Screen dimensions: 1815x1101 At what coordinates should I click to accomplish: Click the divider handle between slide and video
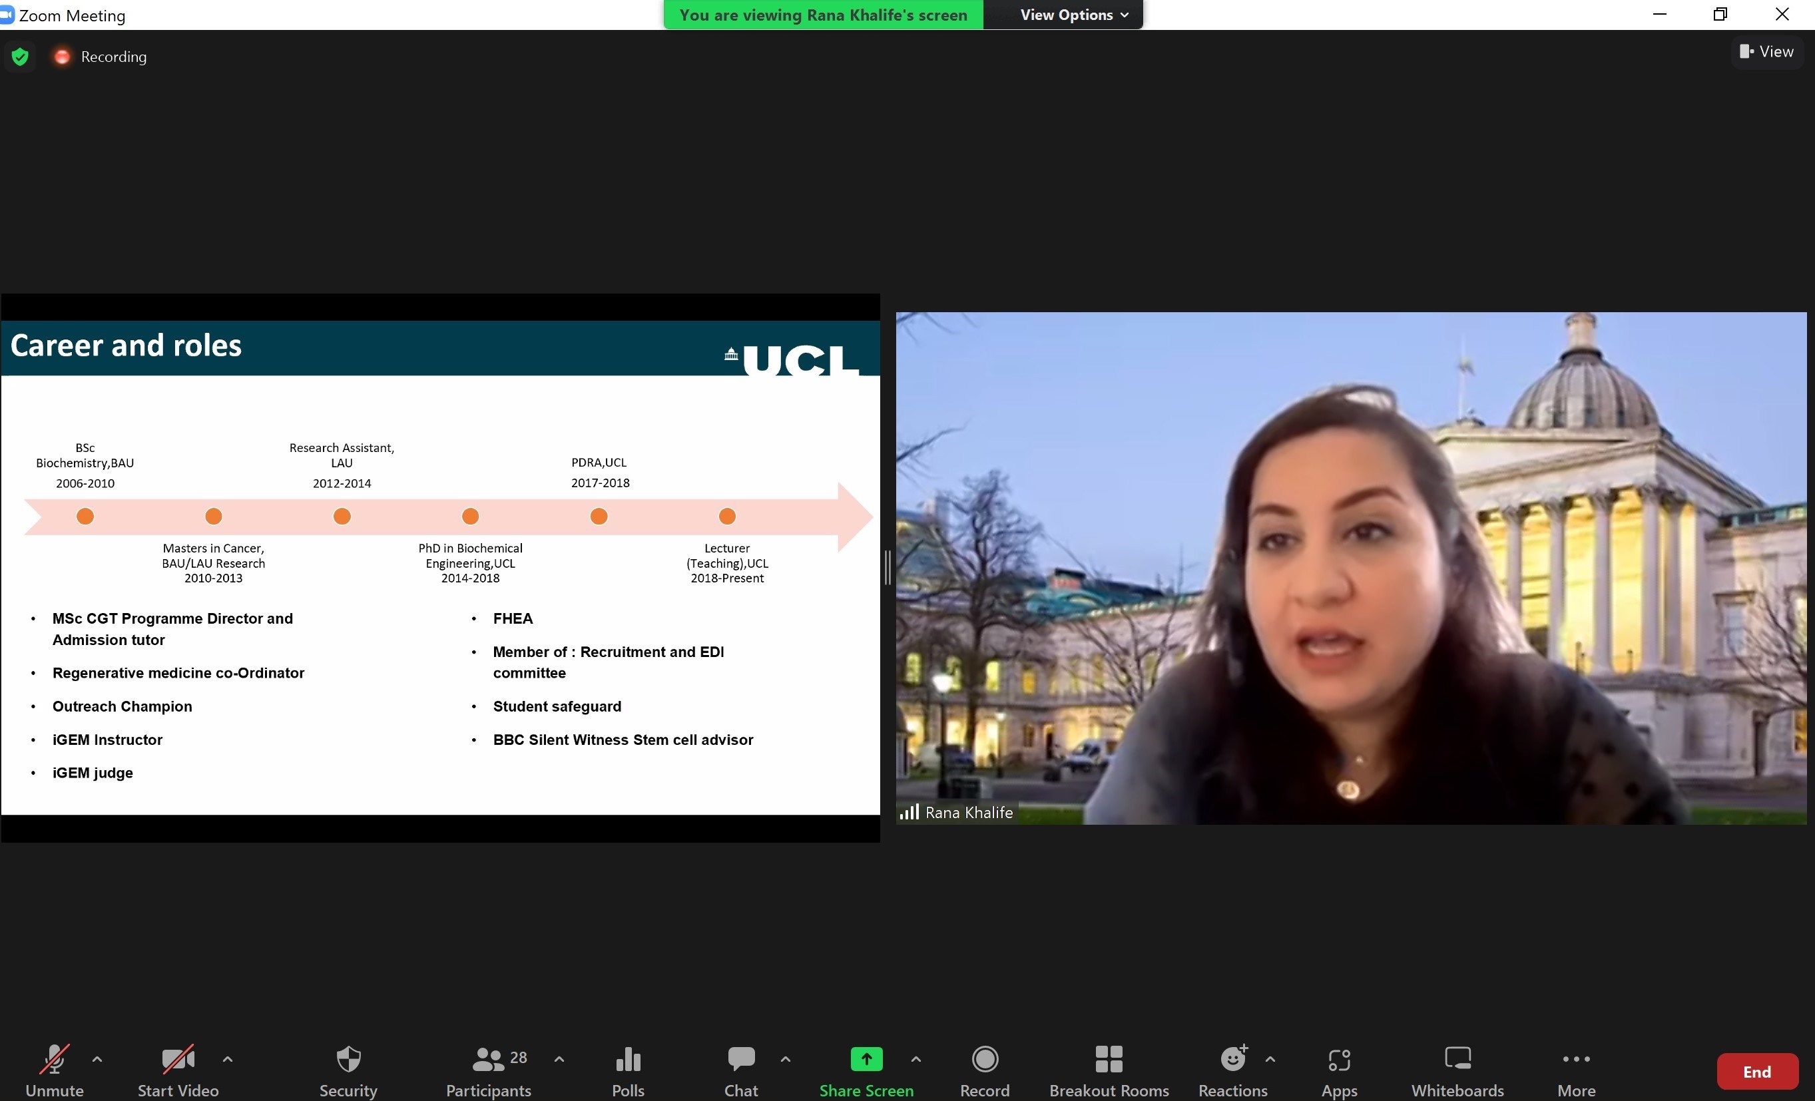click(888, 568)
